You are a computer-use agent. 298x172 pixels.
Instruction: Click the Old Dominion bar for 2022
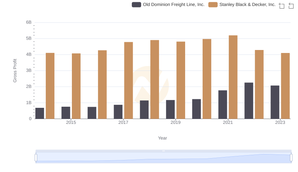[249, 101]
